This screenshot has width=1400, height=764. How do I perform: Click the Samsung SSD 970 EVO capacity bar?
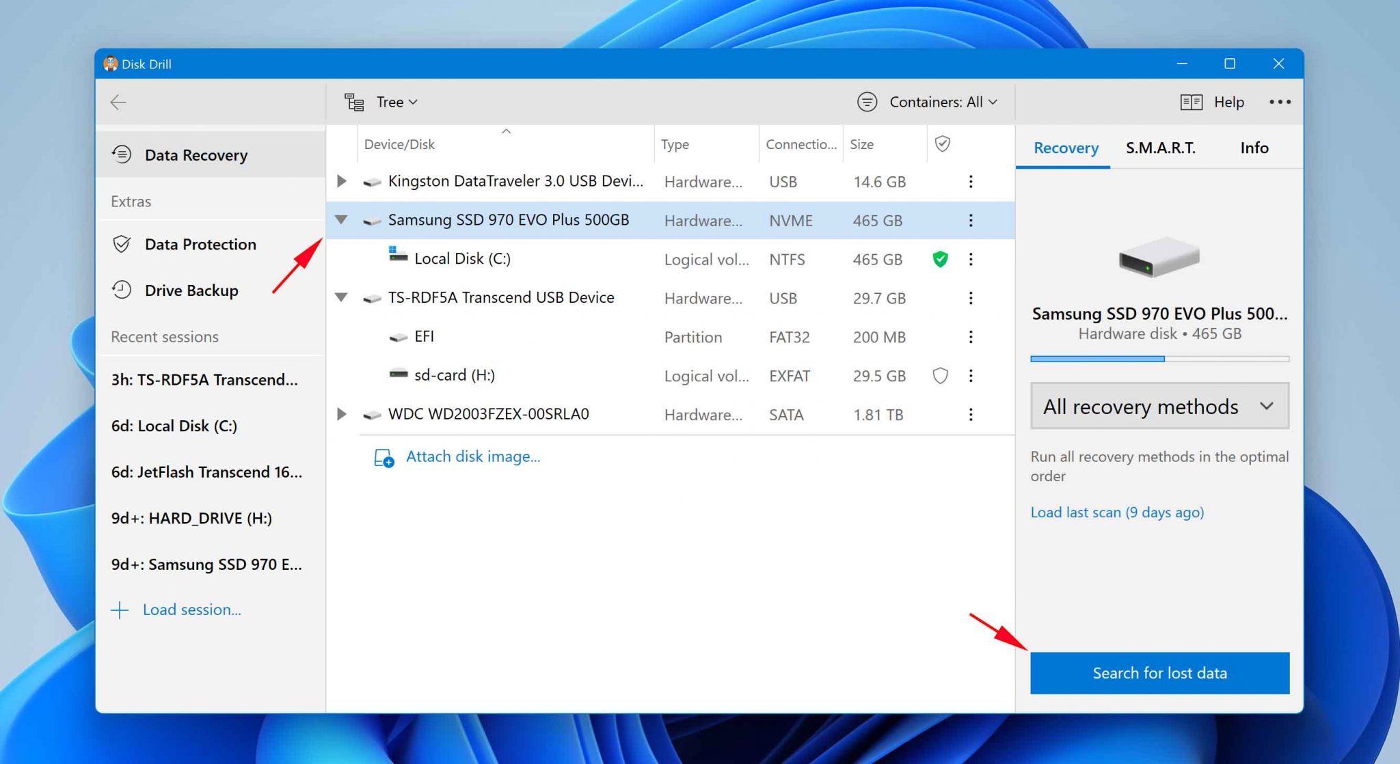coord(1160,359)
